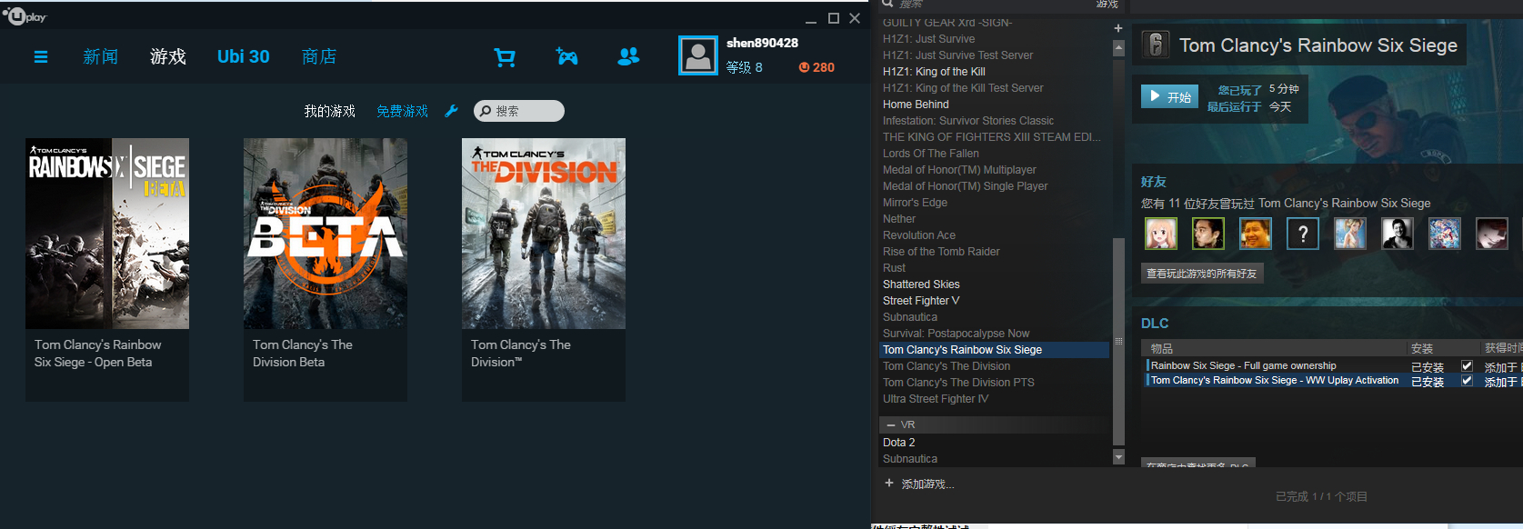Click 查看玩此游戏的所有好友 button
1523x529 pixels.
point(1201,274)
